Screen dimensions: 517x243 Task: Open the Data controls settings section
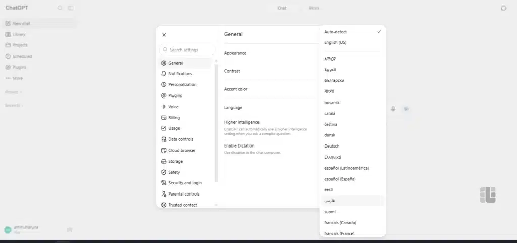pos(185,139)
